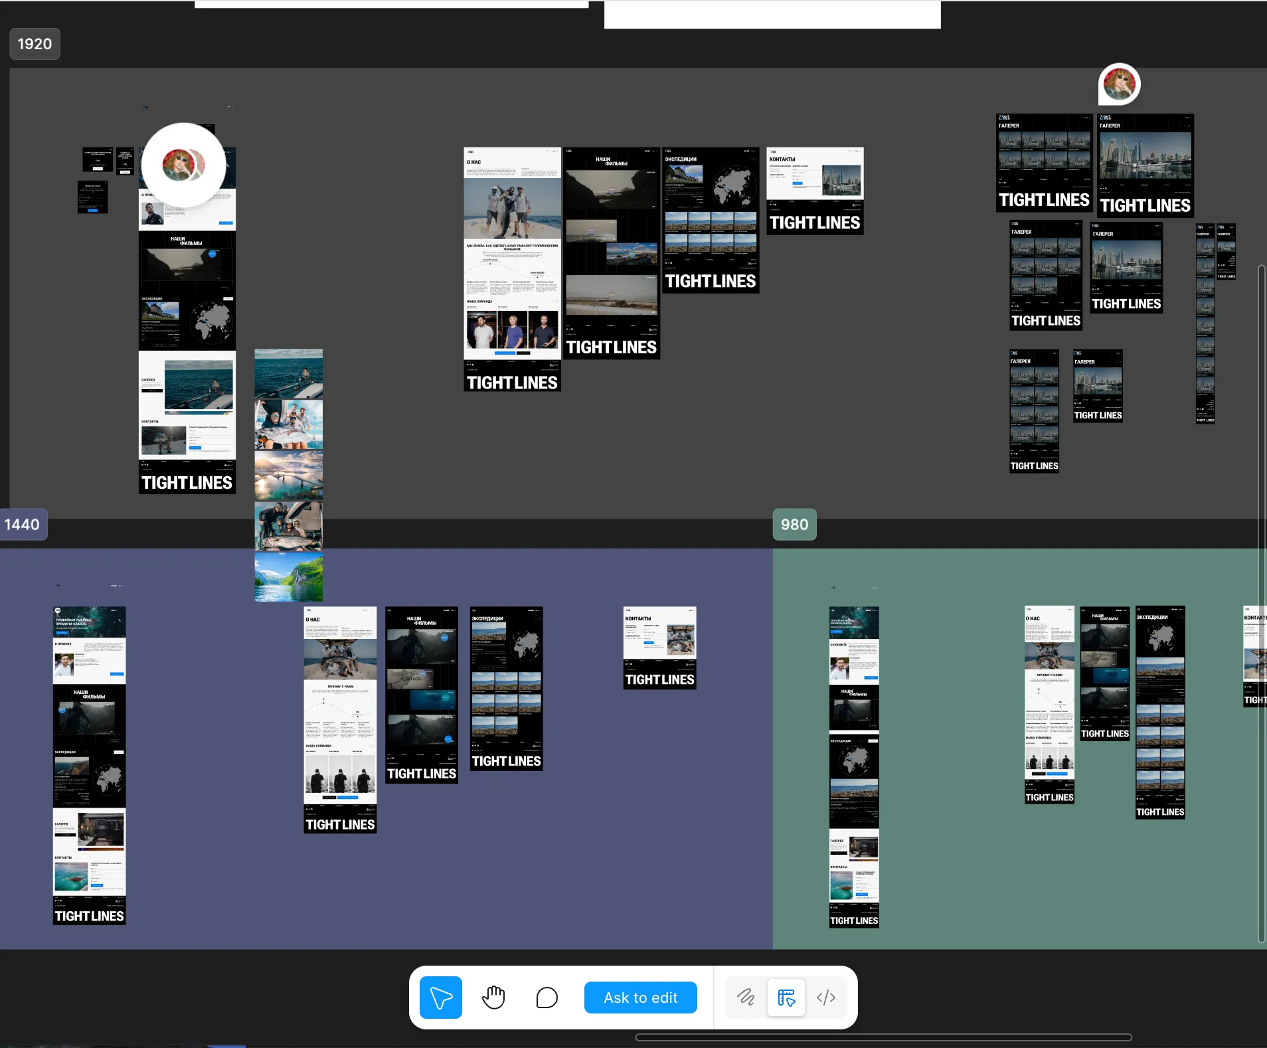Select the Comment bubble tool
Viewport: 1267px width, 1048px height.
[547, 998]
